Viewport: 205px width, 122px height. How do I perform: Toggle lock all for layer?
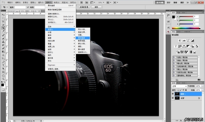click(x=186, y=90)
